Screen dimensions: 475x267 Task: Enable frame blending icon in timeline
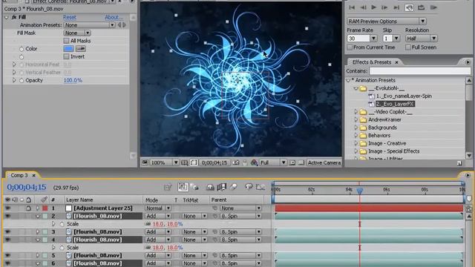(x=221, y=188)
